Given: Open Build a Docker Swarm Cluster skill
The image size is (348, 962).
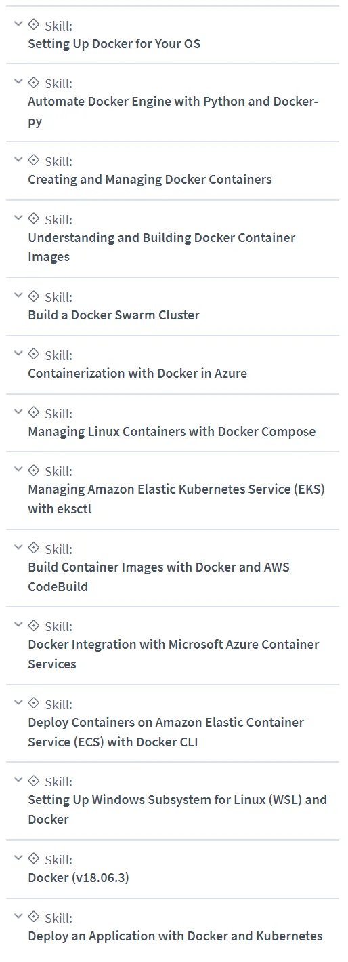Looking at the screenshot, I should (x=114, y=315).
